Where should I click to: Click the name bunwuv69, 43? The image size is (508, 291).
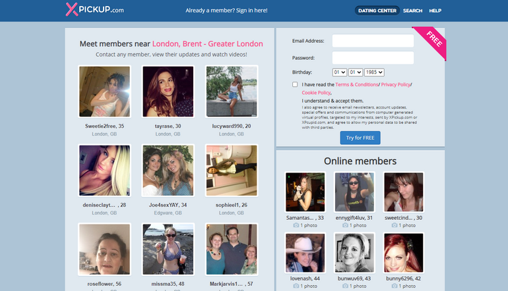[x=354, y=278]
